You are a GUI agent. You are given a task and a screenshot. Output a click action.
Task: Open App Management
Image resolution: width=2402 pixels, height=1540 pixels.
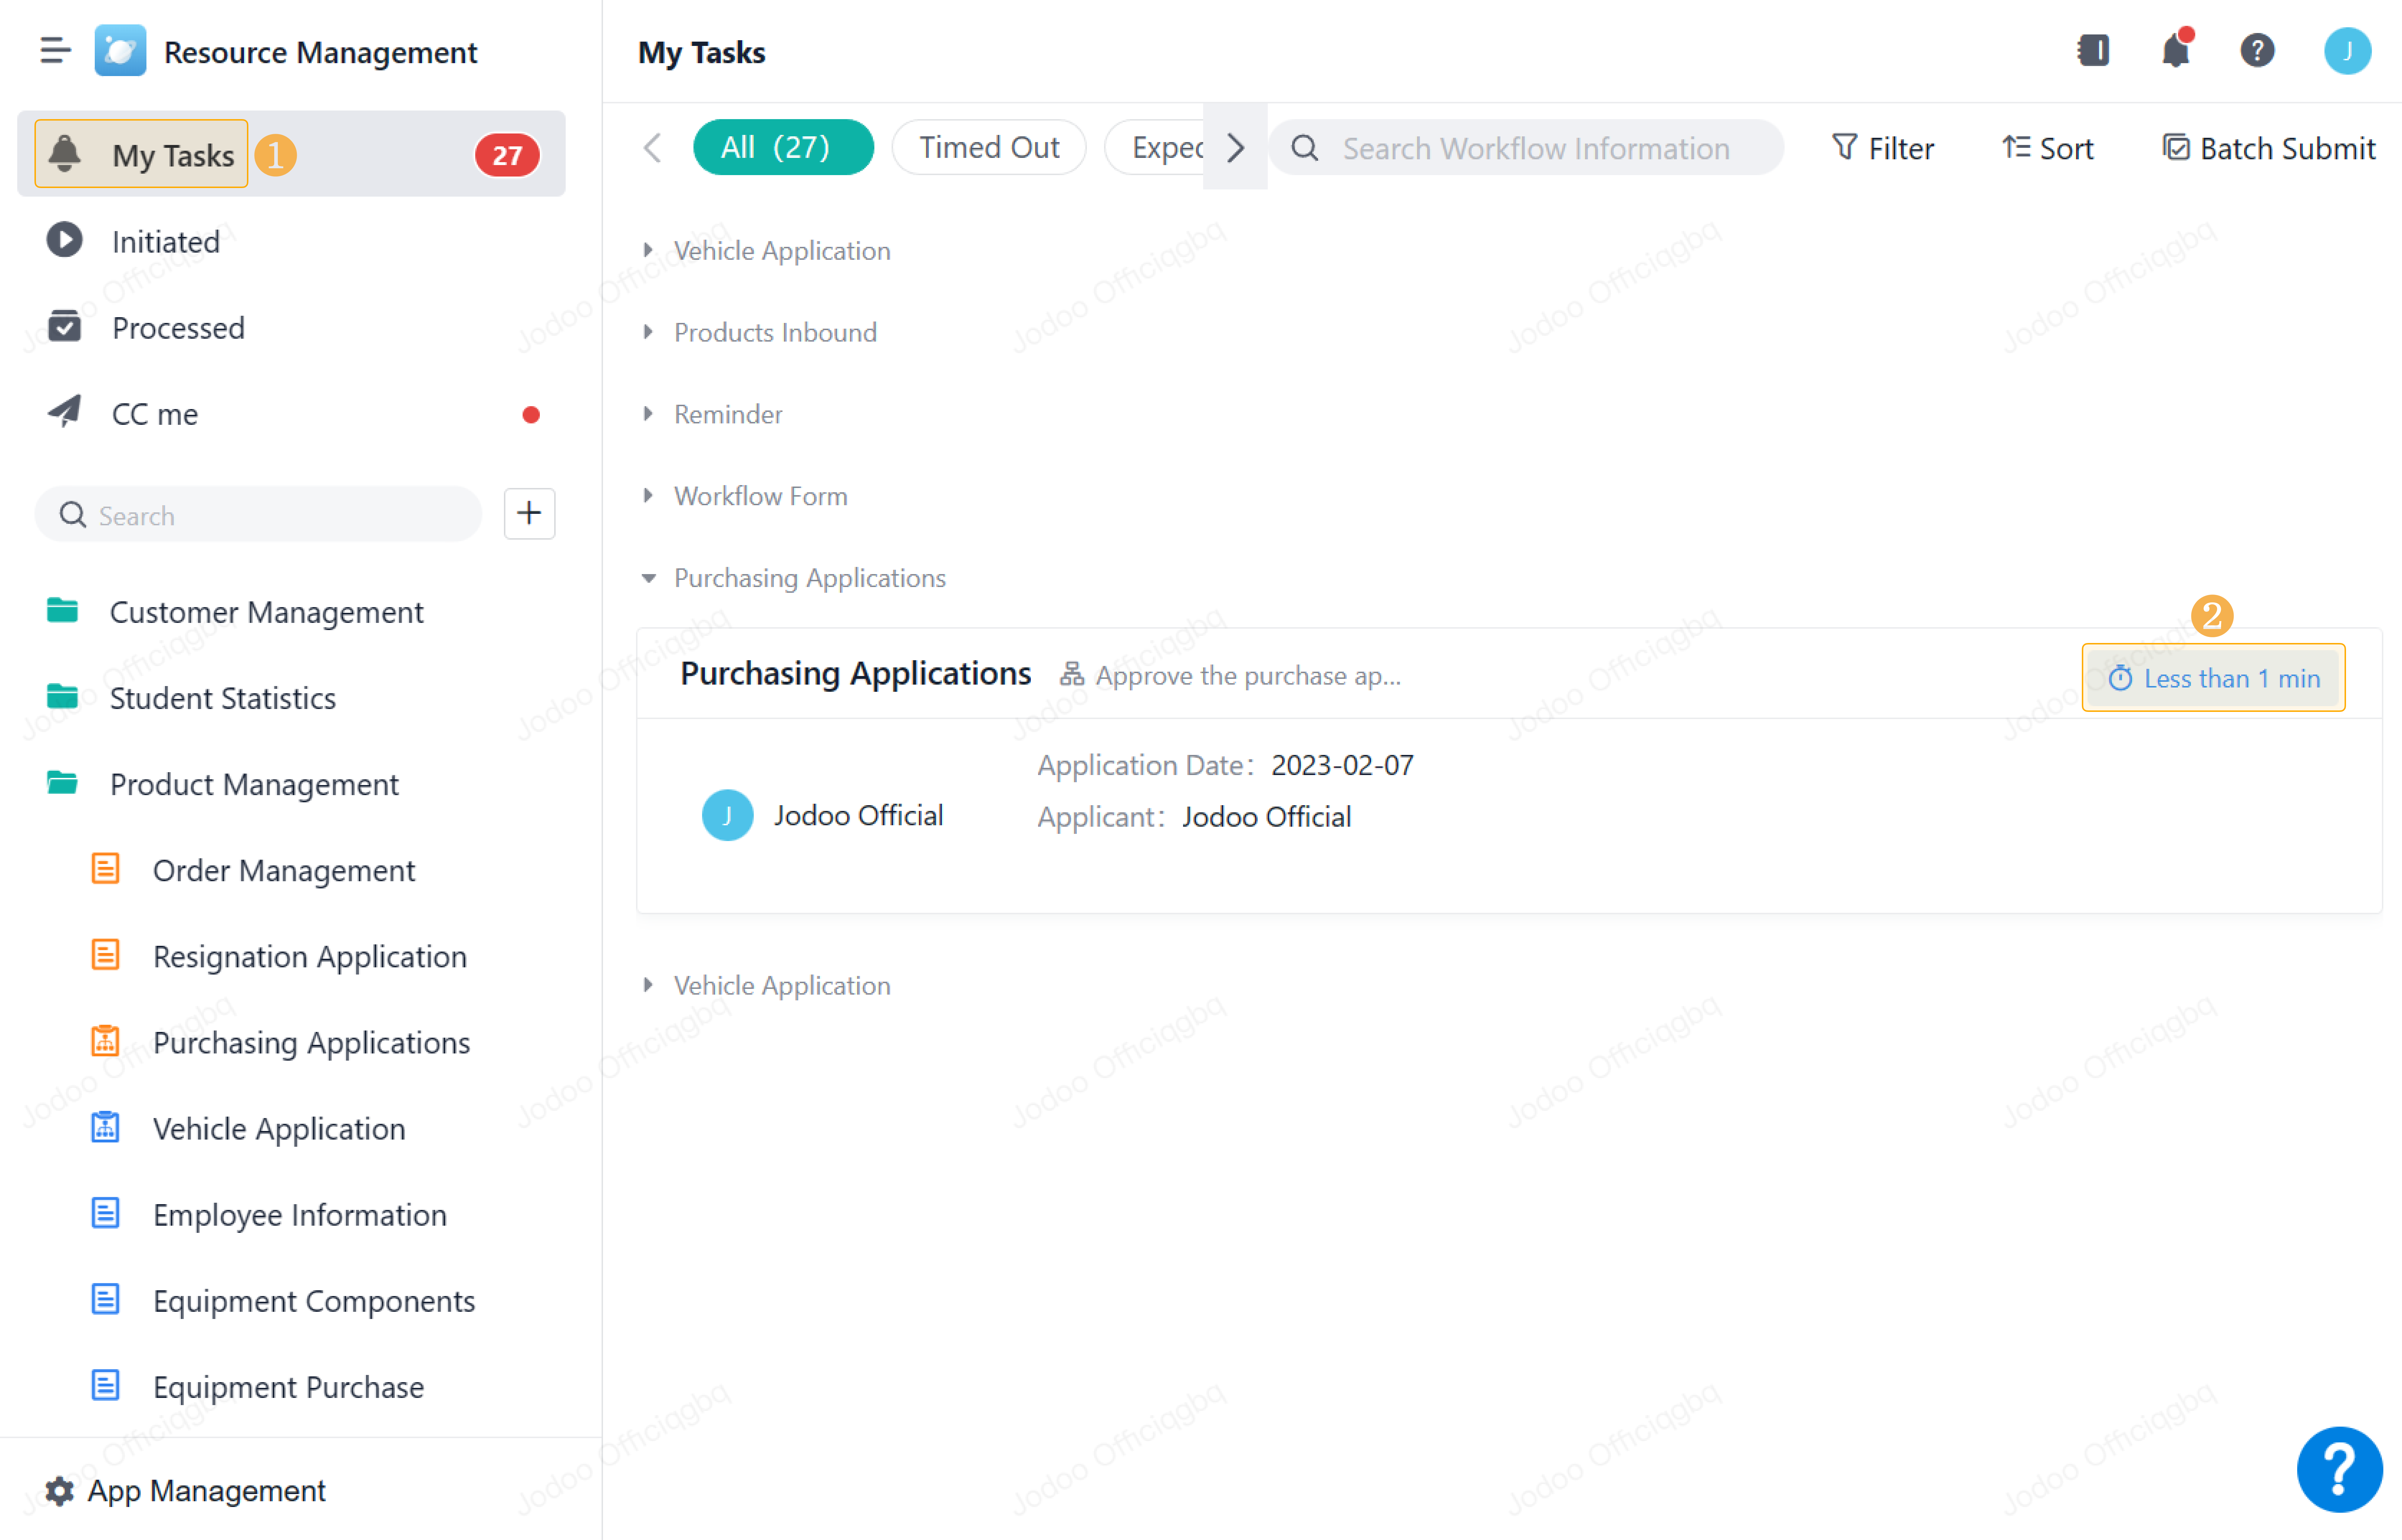pos(186,1491)
